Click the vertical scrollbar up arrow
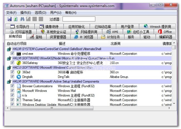This screenshot has height=129, width=181. 174,43
